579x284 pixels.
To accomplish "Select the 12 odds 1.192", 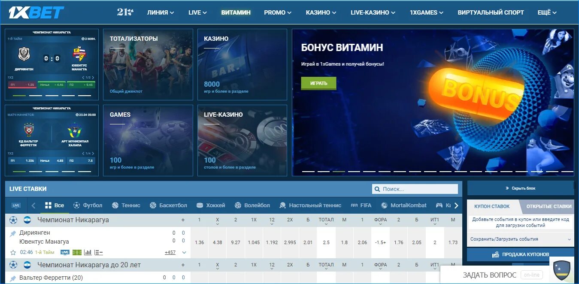I will tap(272, 242).
